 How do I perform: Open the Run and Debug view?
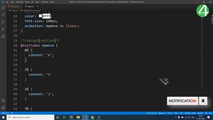(3, 29)
